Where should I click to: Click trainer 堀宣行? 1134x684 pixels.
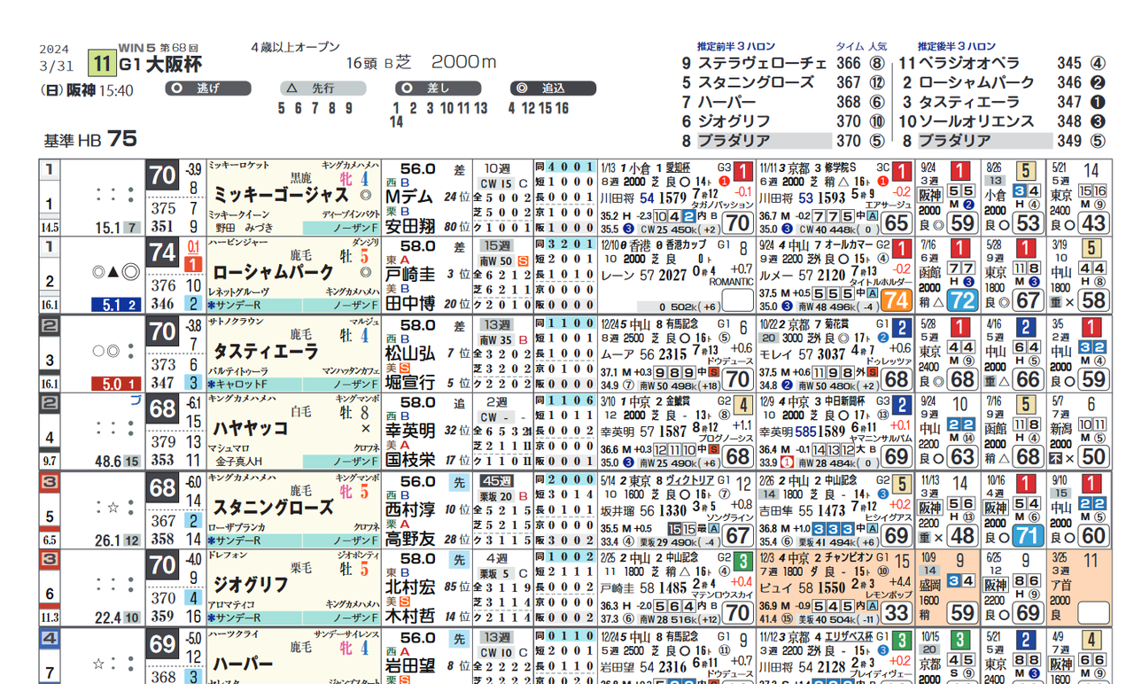[x=409, y=382]
